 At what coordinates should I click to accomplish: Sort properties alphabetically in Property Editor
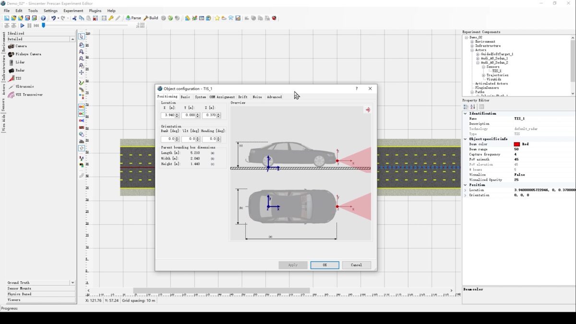[x=473, y=107]
